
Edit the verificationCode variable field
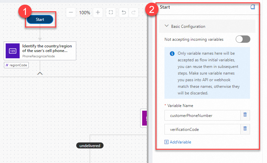(x=202, y=129)
